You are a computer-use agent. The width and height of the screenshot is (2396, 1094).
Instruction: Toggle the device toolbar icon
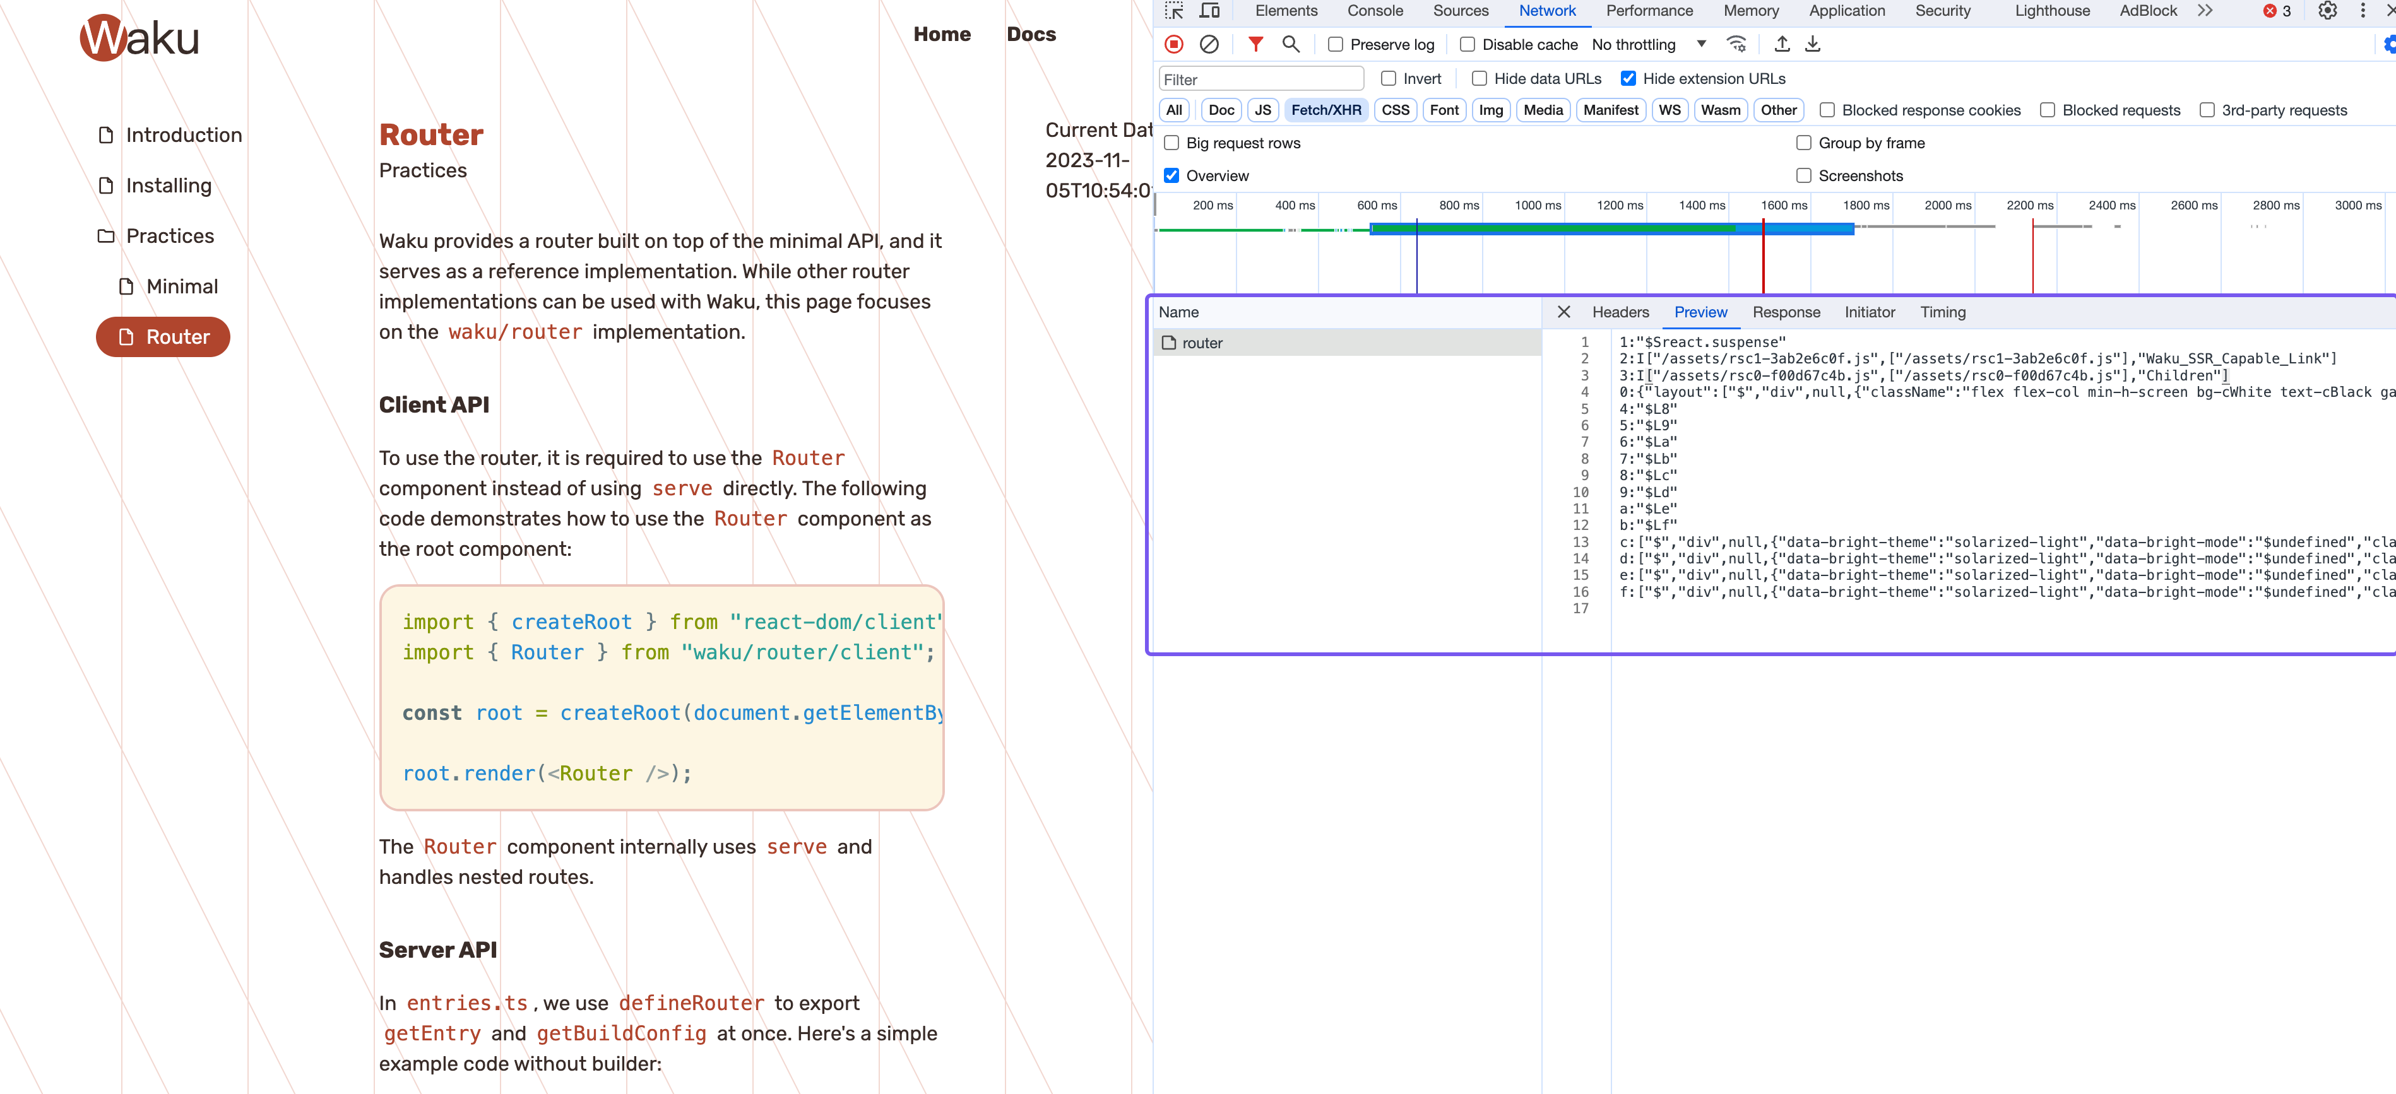pos(1210,11)
